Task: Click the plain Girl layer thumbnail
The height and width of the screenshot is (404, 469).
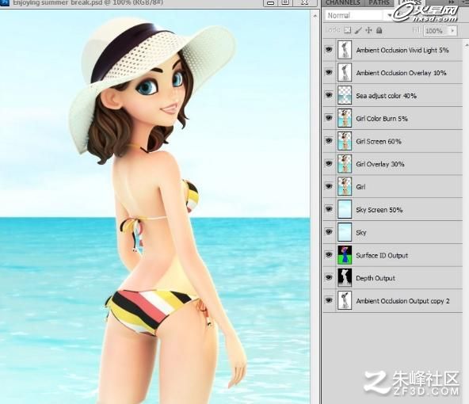Action: pyautogui.click(x=345, y=186)
